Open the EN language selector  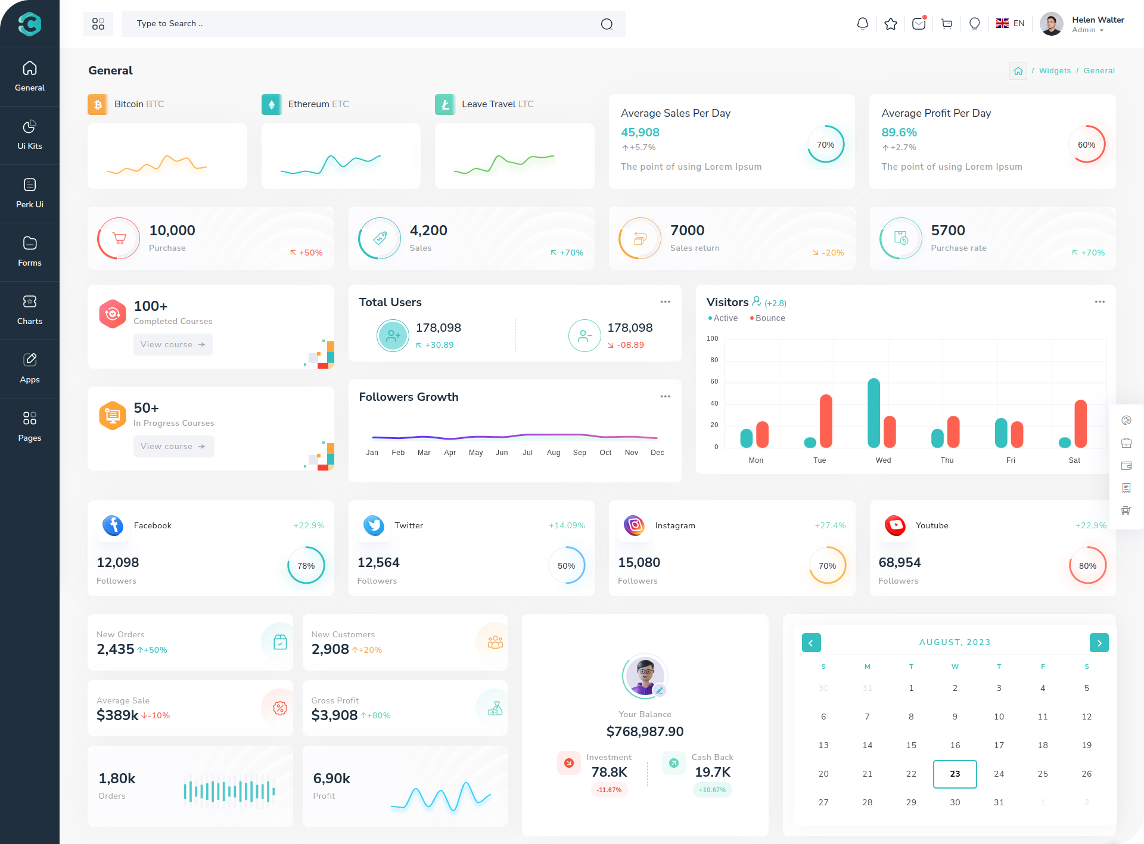(x=1011, y=24)
